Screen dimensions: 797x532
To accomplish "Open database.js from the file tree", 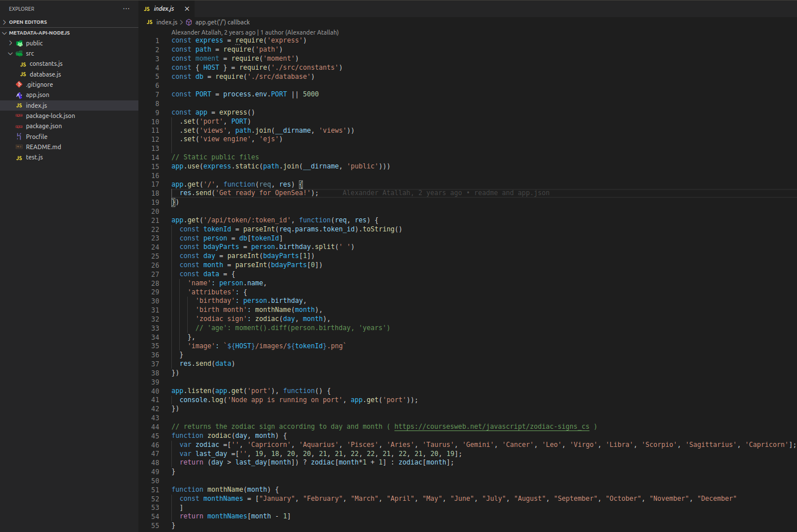I will click(45, 74).
